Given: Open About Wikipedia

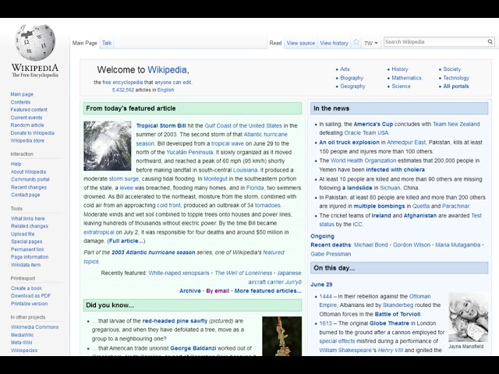Looking at the screenshot, I should [28, 171].
